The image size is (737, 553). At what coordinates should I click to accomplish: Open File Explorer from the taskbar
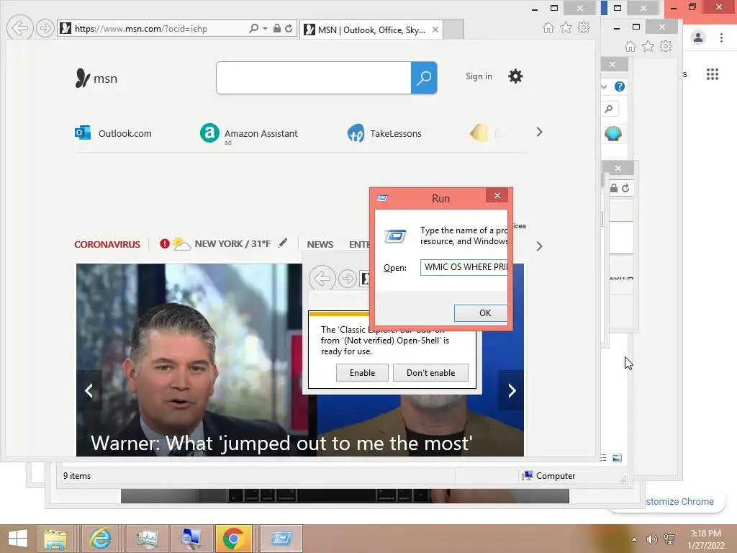point(55,539)
